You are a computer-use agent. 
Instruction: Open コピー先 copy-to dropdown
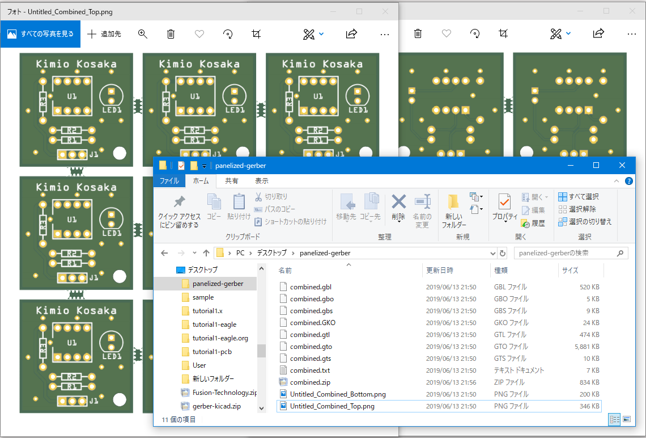[370, 208]
